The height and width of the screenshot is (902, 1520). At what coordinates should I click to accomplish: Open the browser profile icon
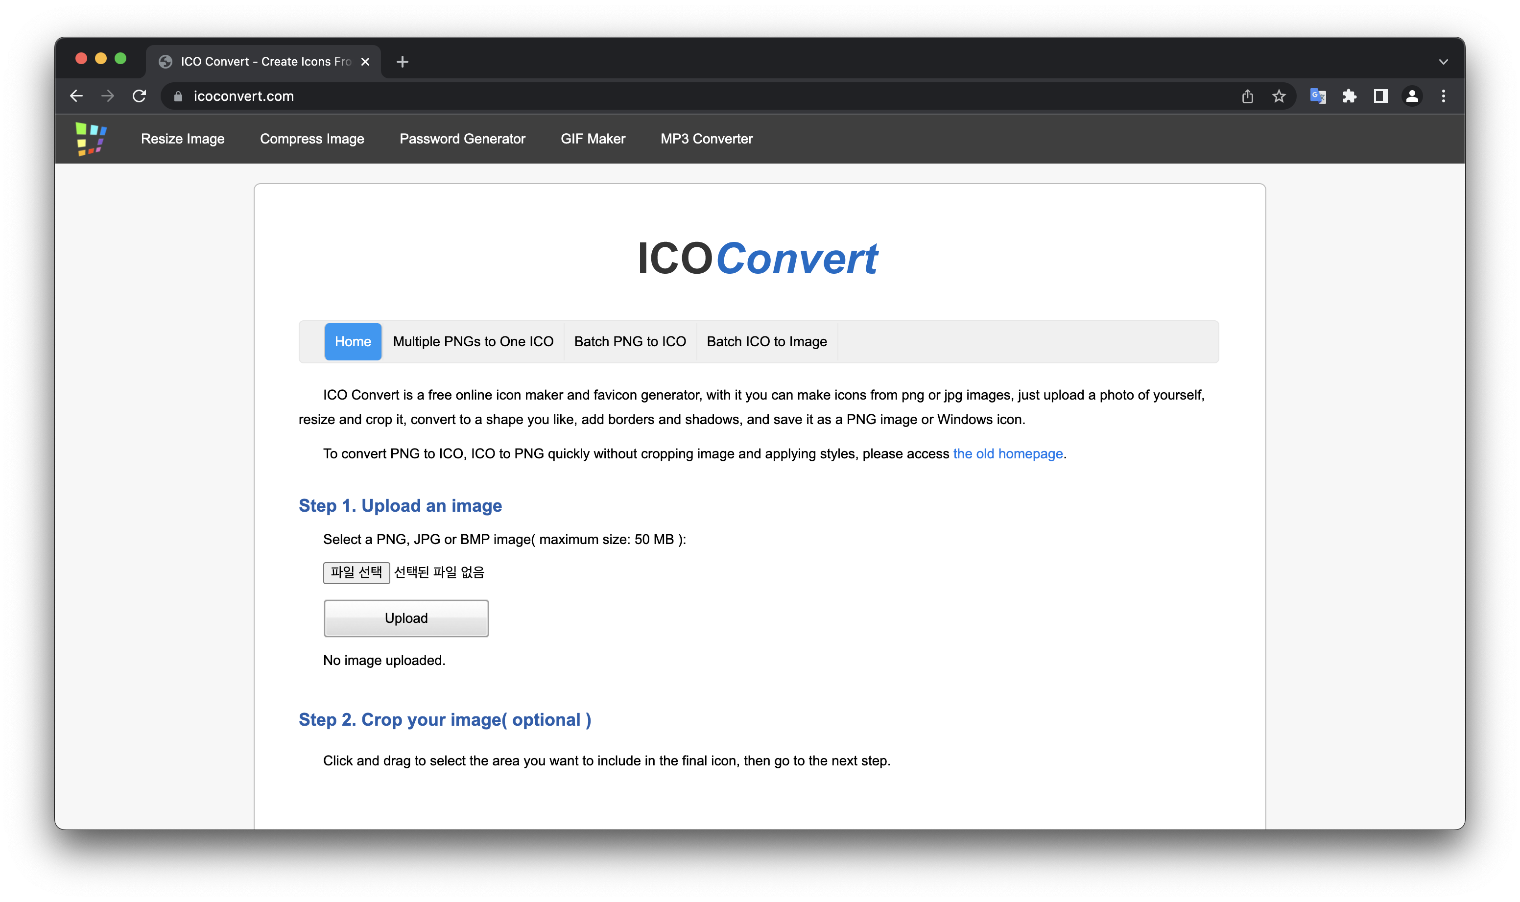point(1412,95)
